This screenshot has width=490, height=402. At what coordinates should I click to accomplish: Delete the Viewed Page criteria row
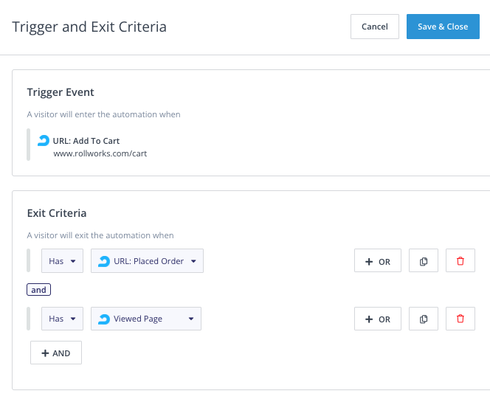coord(460,319)
